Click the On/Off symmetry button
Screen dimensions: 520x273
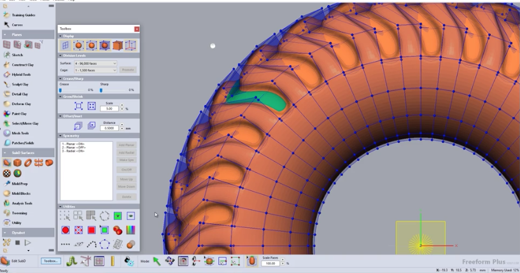click(x=127, y=169)
